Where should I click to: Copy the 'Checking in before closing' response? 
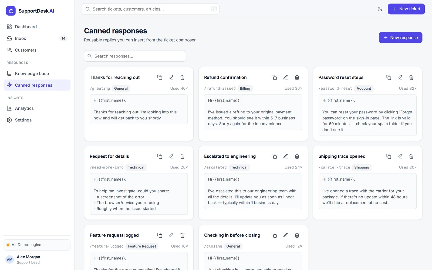pyautogui.click(x=274, y=235)
